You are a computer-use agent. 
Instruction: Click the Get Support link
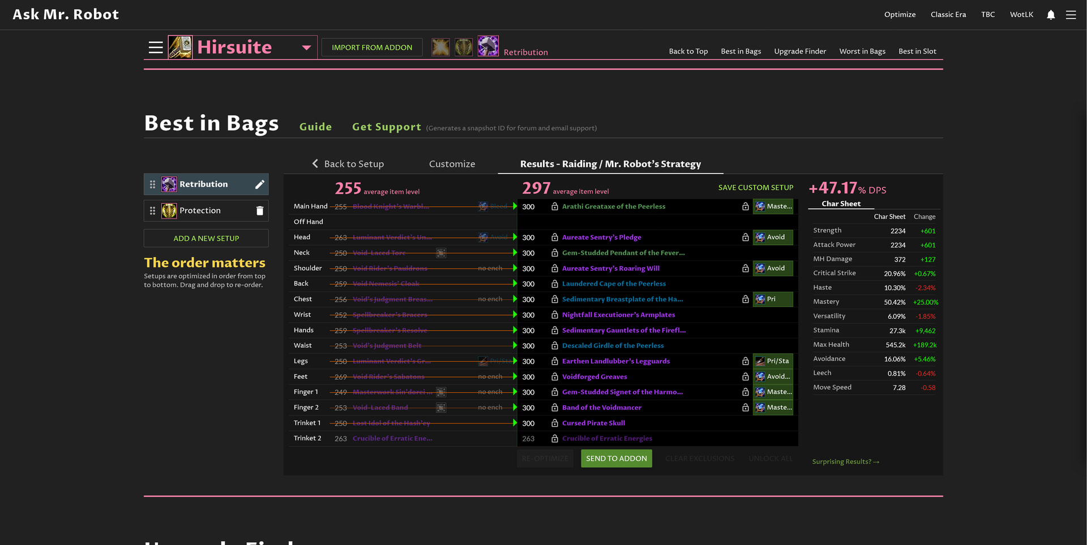387,127
